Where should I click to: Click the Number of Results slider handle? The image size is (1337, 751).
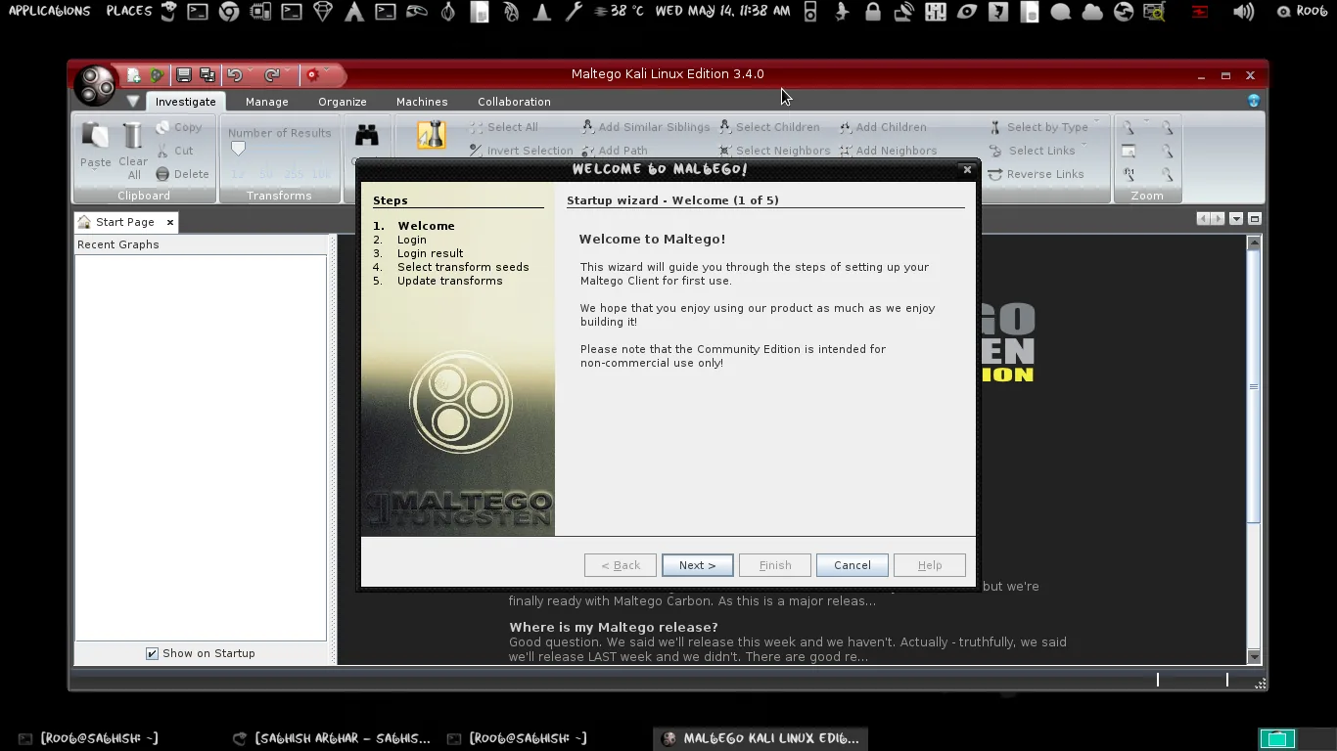coord(238,149)
